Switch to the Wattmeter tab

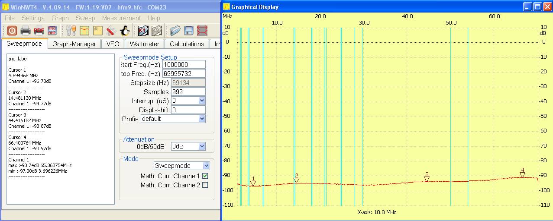click(145, 44)
